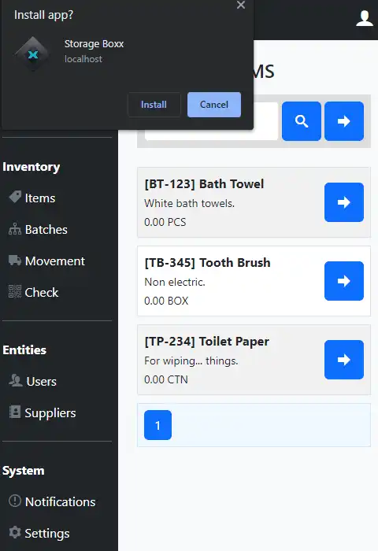Click the Settings gear icon

pos(15,532)
